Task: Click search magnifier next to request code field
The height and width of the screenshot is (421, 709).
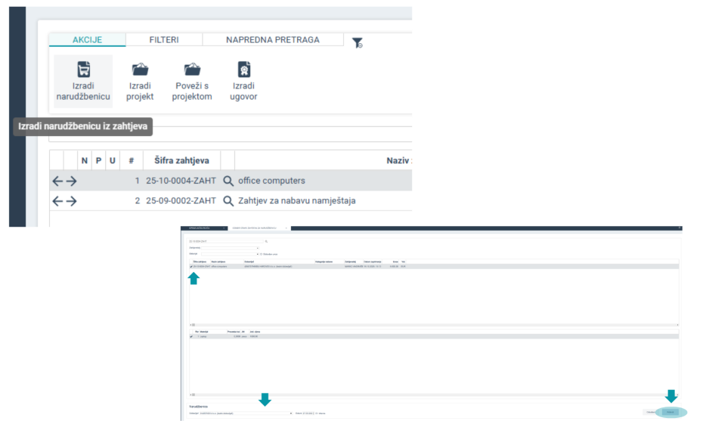Action: point(266,241)
